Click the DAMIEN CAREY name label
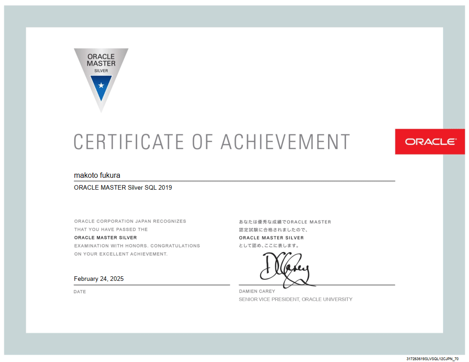 click(257, 291)
